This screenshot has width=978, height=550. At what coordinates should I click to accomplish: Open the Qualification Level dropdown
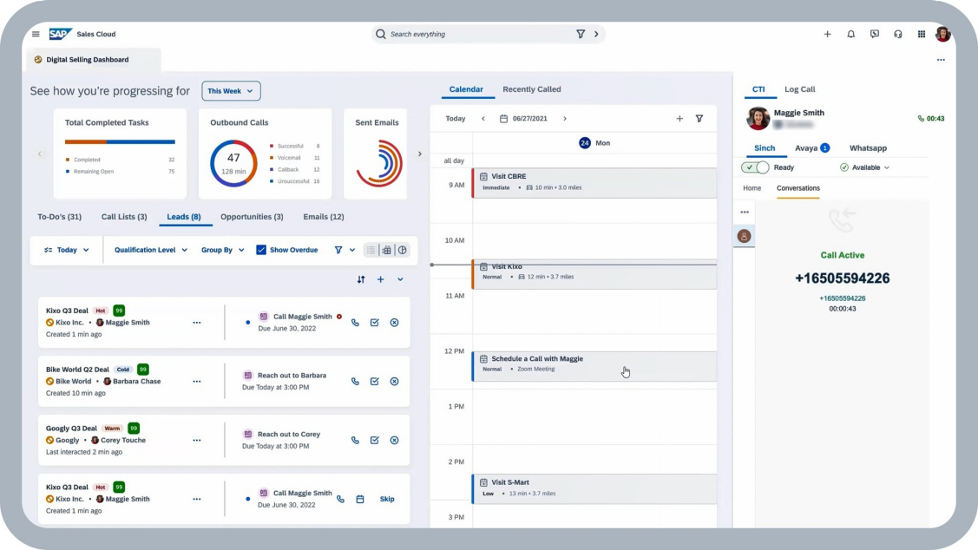(151, 250)
